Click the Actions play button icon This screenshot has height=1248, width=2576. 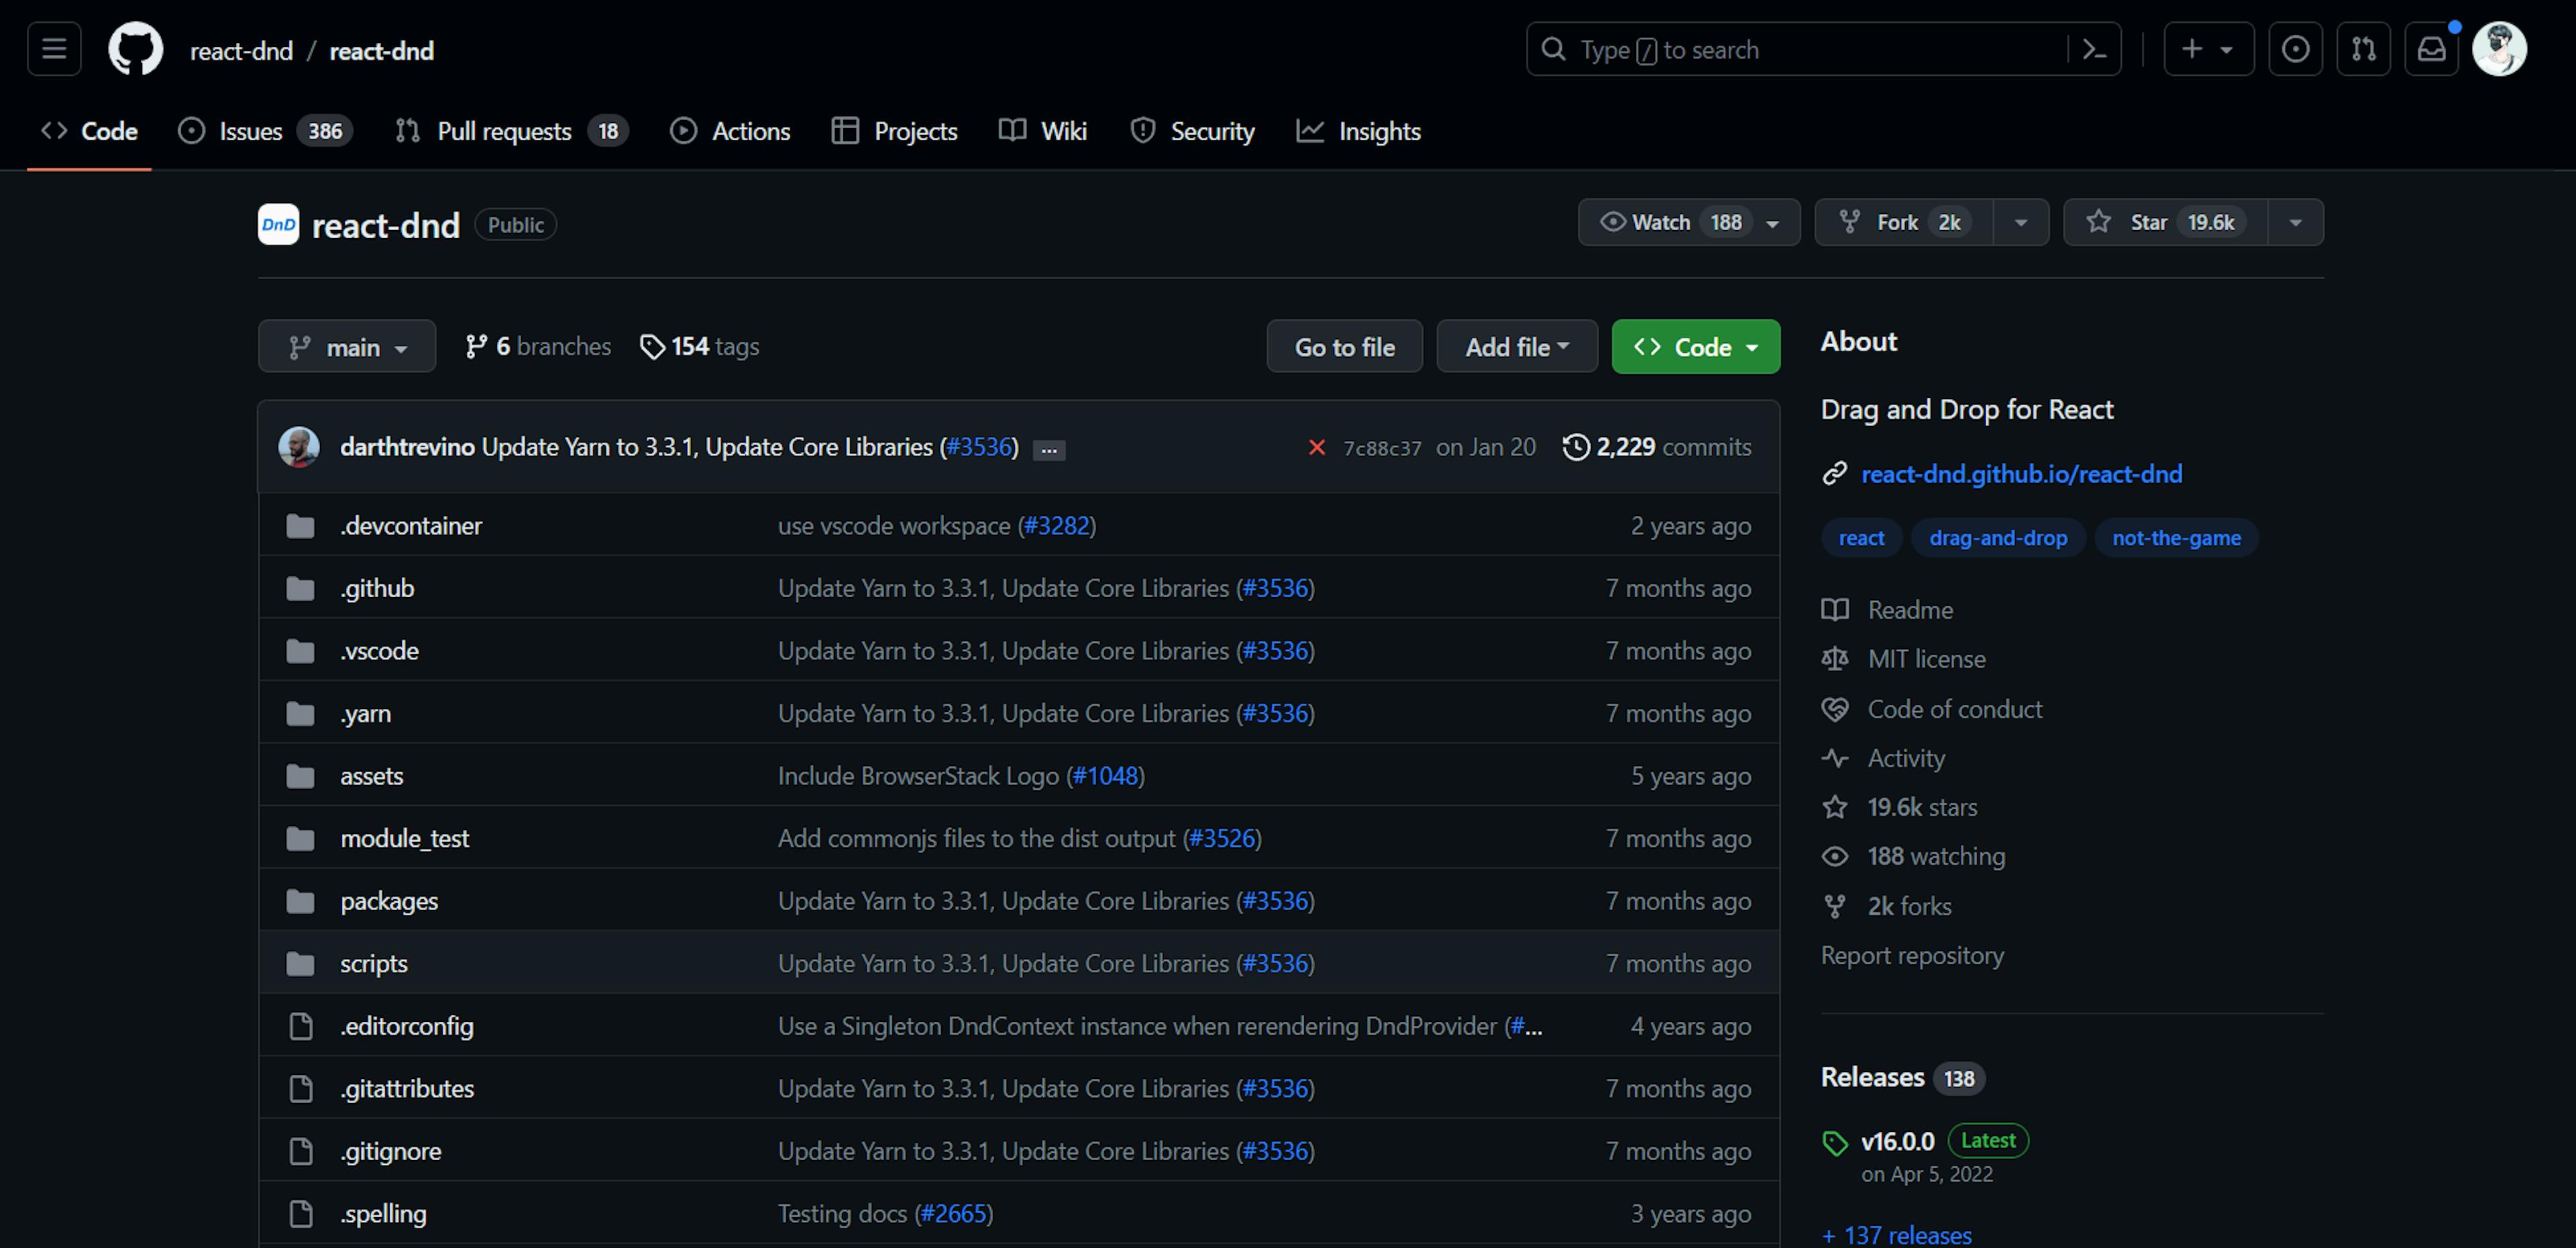pyautogui.click(x=682, y=129)
